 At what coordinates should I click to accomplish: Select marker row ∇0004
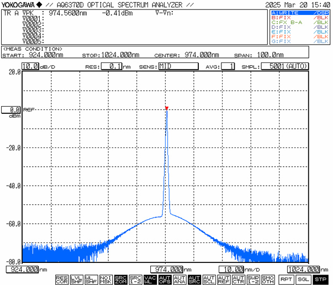[33, 35]
